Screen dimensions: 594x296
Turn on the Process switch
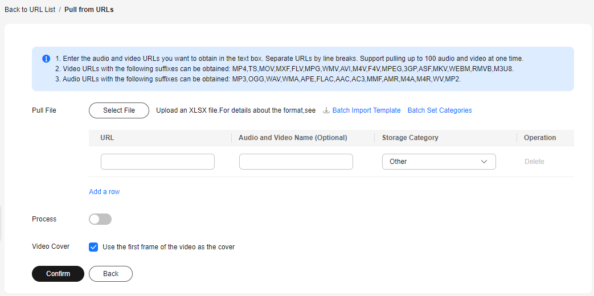[100, 219]
